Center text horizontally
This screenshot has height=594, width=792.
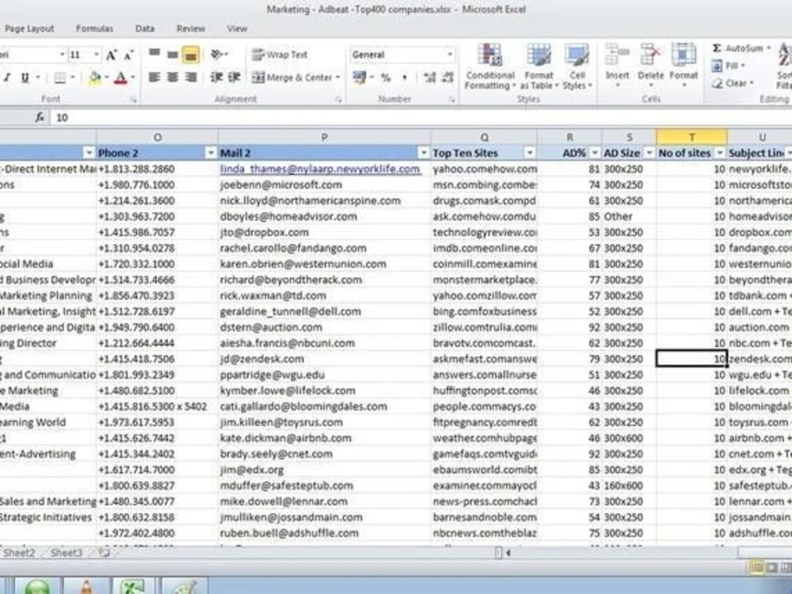pyautogui.click(x=173, y=78)
